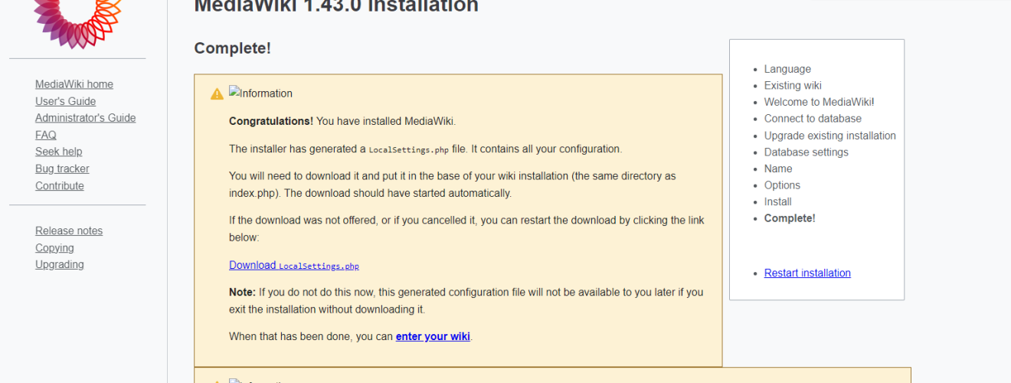Click the Welcome to MediaWiki! step
This screenshot has height=383, width=1011.
pos(819,102)
